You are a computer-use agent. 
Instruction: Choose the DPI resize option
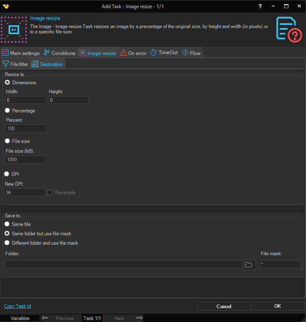point(7,174)
